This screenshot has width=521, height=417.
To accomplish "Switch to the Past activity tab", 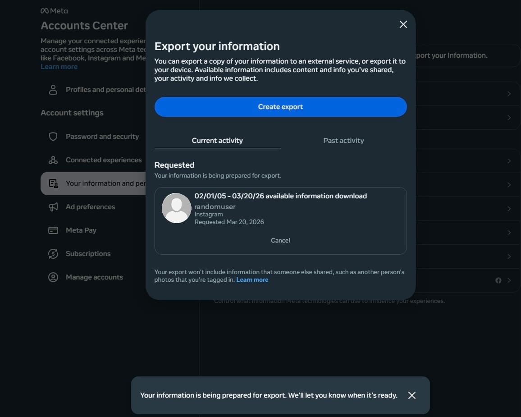I will (x=343, y=141).
